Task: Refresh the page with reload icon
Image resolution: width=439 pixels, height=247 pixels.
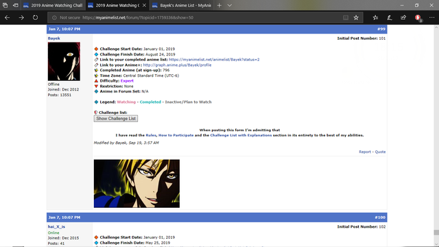Action: pyautogui.click(x=35, y=17)
